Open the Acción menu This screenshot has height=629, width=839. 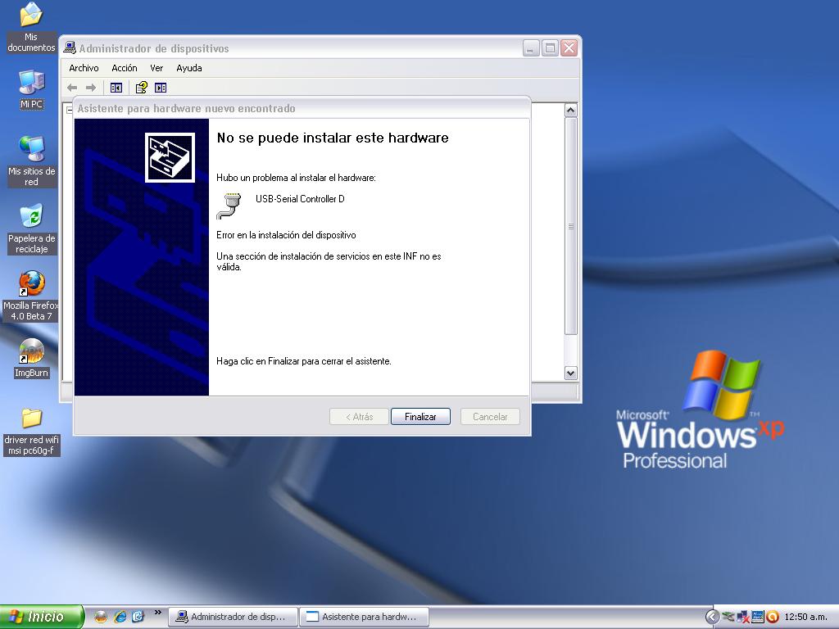pos(125,68)
